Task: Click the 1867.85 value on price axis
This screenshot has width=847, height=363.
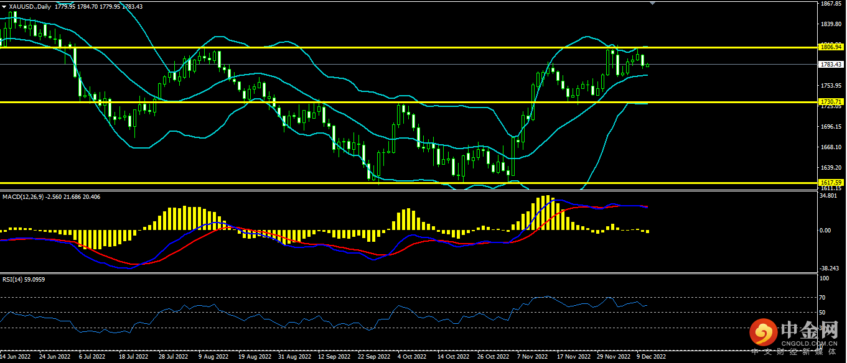Action: [831, 4]
